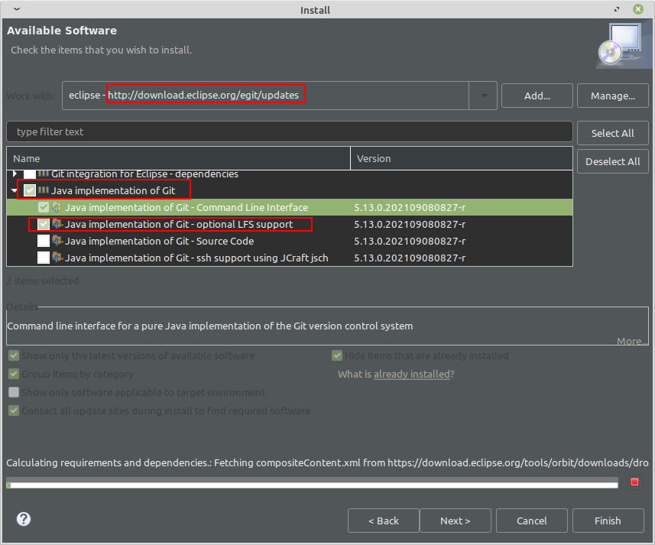
Task: Click the Command line interface description text
Action: point(209,326)
